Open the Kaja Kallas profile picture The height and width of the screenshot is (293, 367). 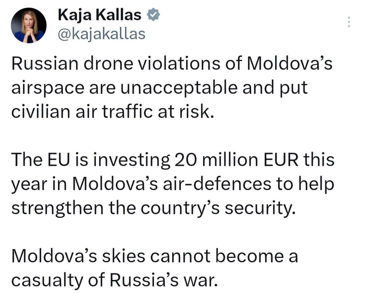tap(29, 25)
